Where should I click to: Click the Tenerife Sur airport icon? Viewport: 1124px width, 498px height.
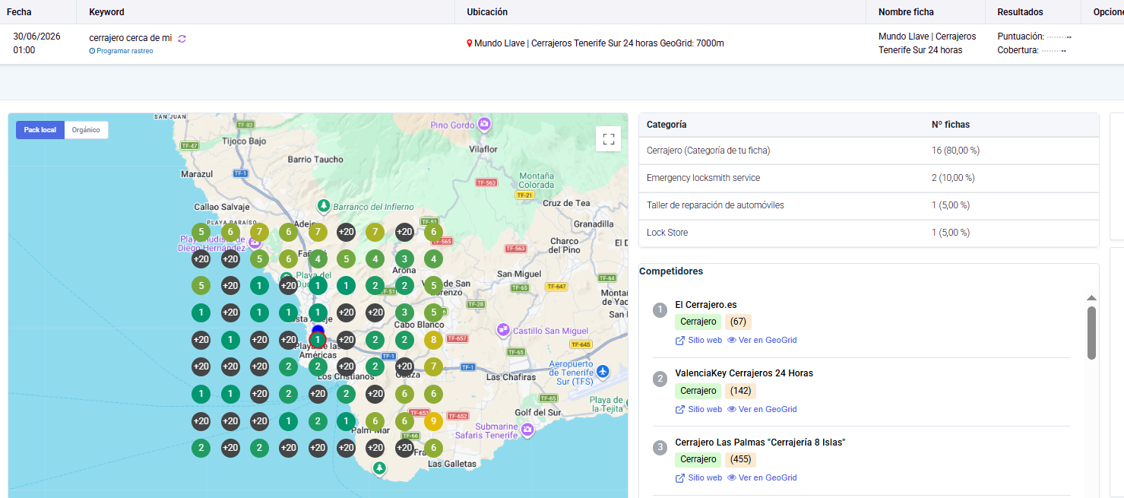click(x=603, y=371)
